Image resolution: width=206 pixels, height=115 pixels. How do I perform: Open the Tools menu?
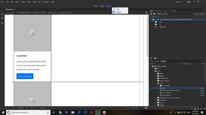click(29, 2)
